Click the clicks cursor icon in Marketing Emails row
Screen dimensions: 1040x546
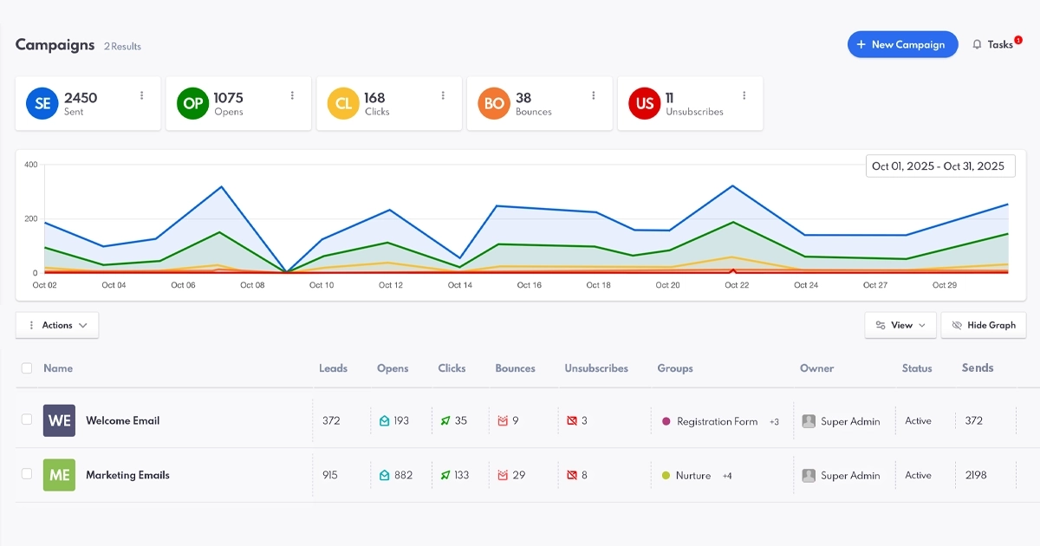coord(445,475)
